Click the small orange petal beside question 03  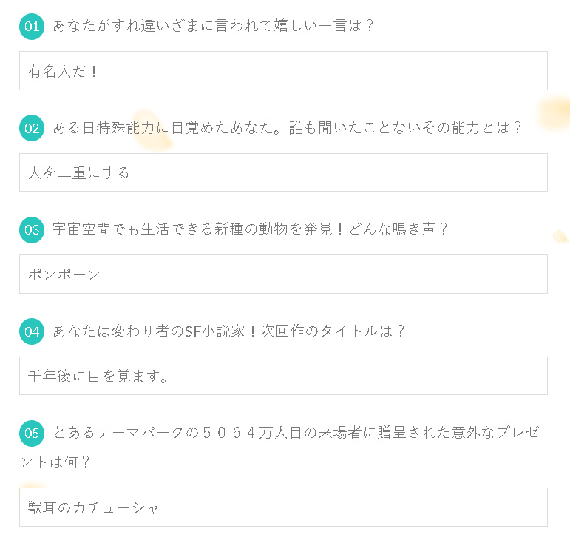coord(560,237)
